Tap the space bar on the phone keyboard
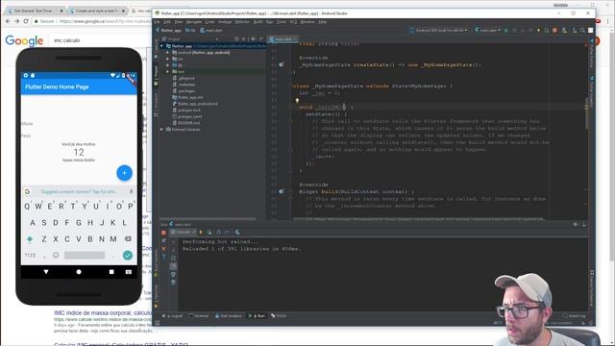 [x=85, y=256]
